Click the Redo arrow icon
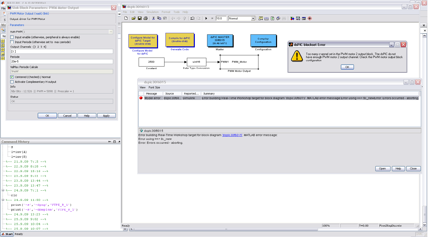429x237 pixels. click(x=198, y=18)
